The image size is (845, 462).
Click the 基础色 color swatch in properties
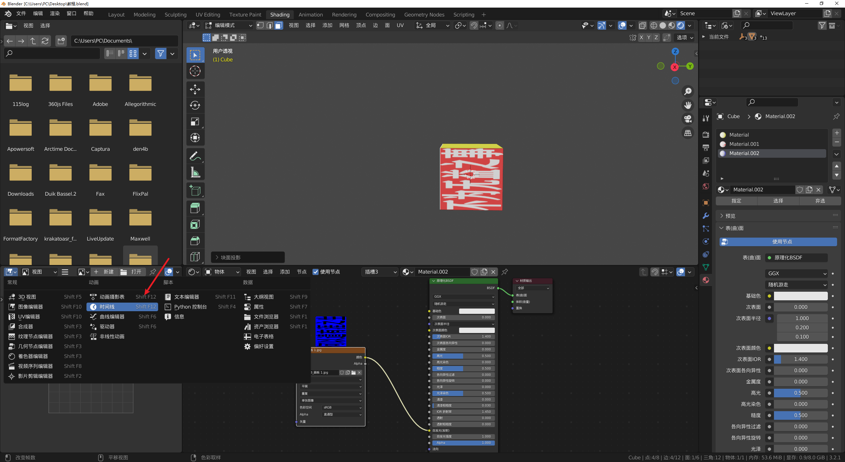pyautogui.click(x=800, y=296)
